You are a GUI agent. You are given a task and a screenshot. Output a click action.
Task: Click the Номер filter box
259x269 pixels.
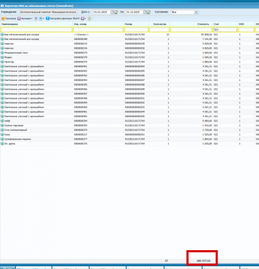pos(136,29)
